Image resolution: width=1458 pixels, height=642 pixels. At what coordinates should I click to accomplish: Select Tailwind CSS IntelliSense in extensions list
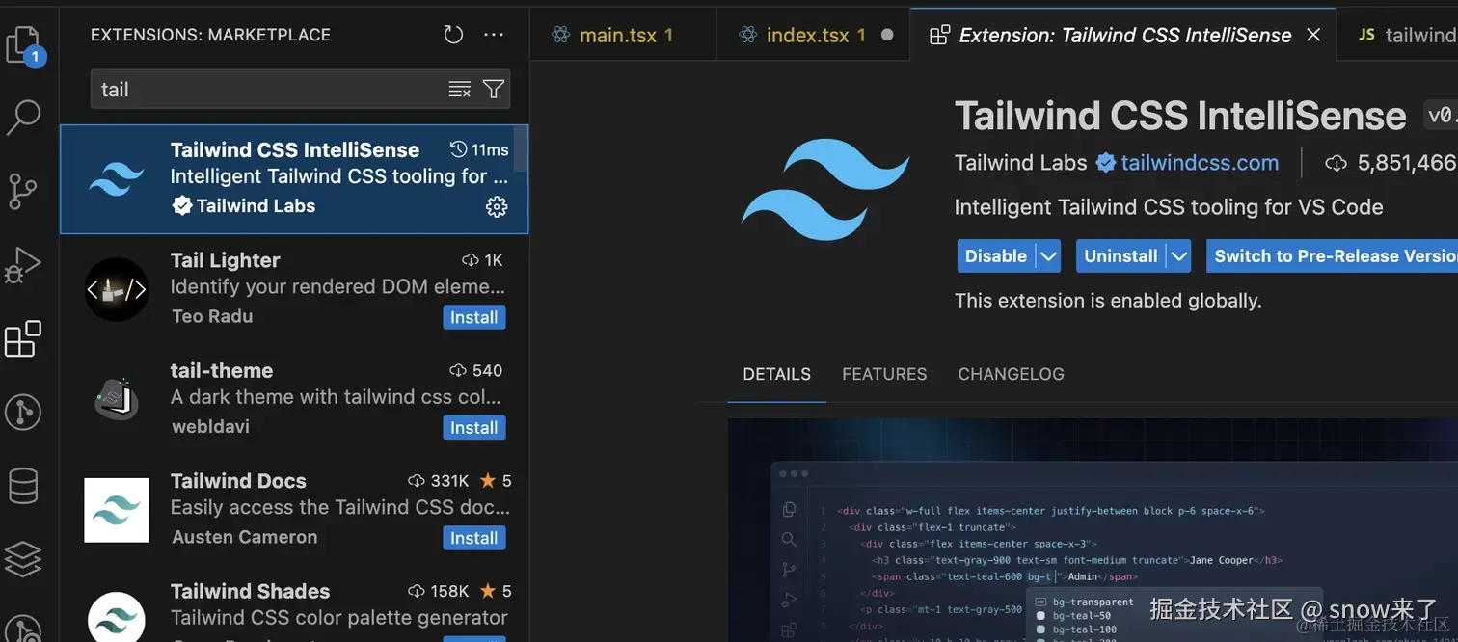[294, 179]
